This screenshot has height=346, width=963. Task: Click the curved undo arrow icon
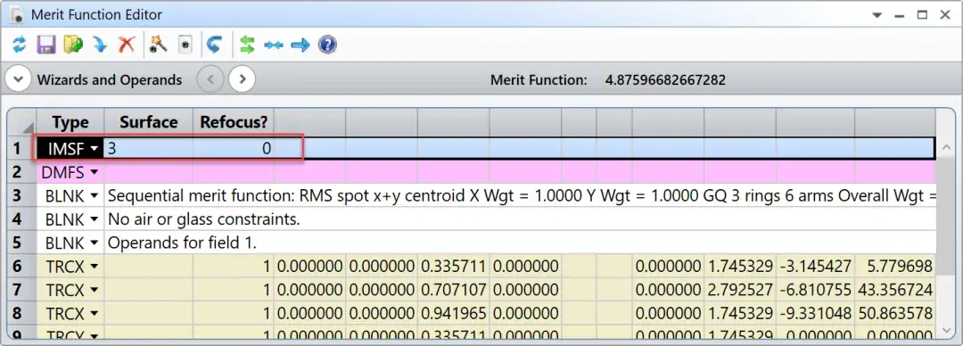click(213, 45)
